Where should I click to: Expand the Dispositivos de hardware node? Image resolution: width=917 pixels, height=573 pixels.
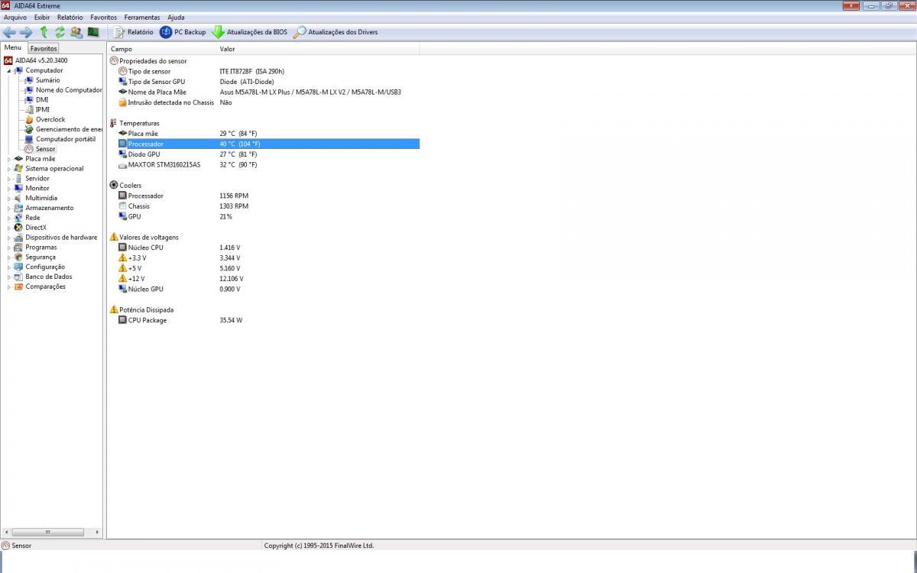[x=9, y=238]
